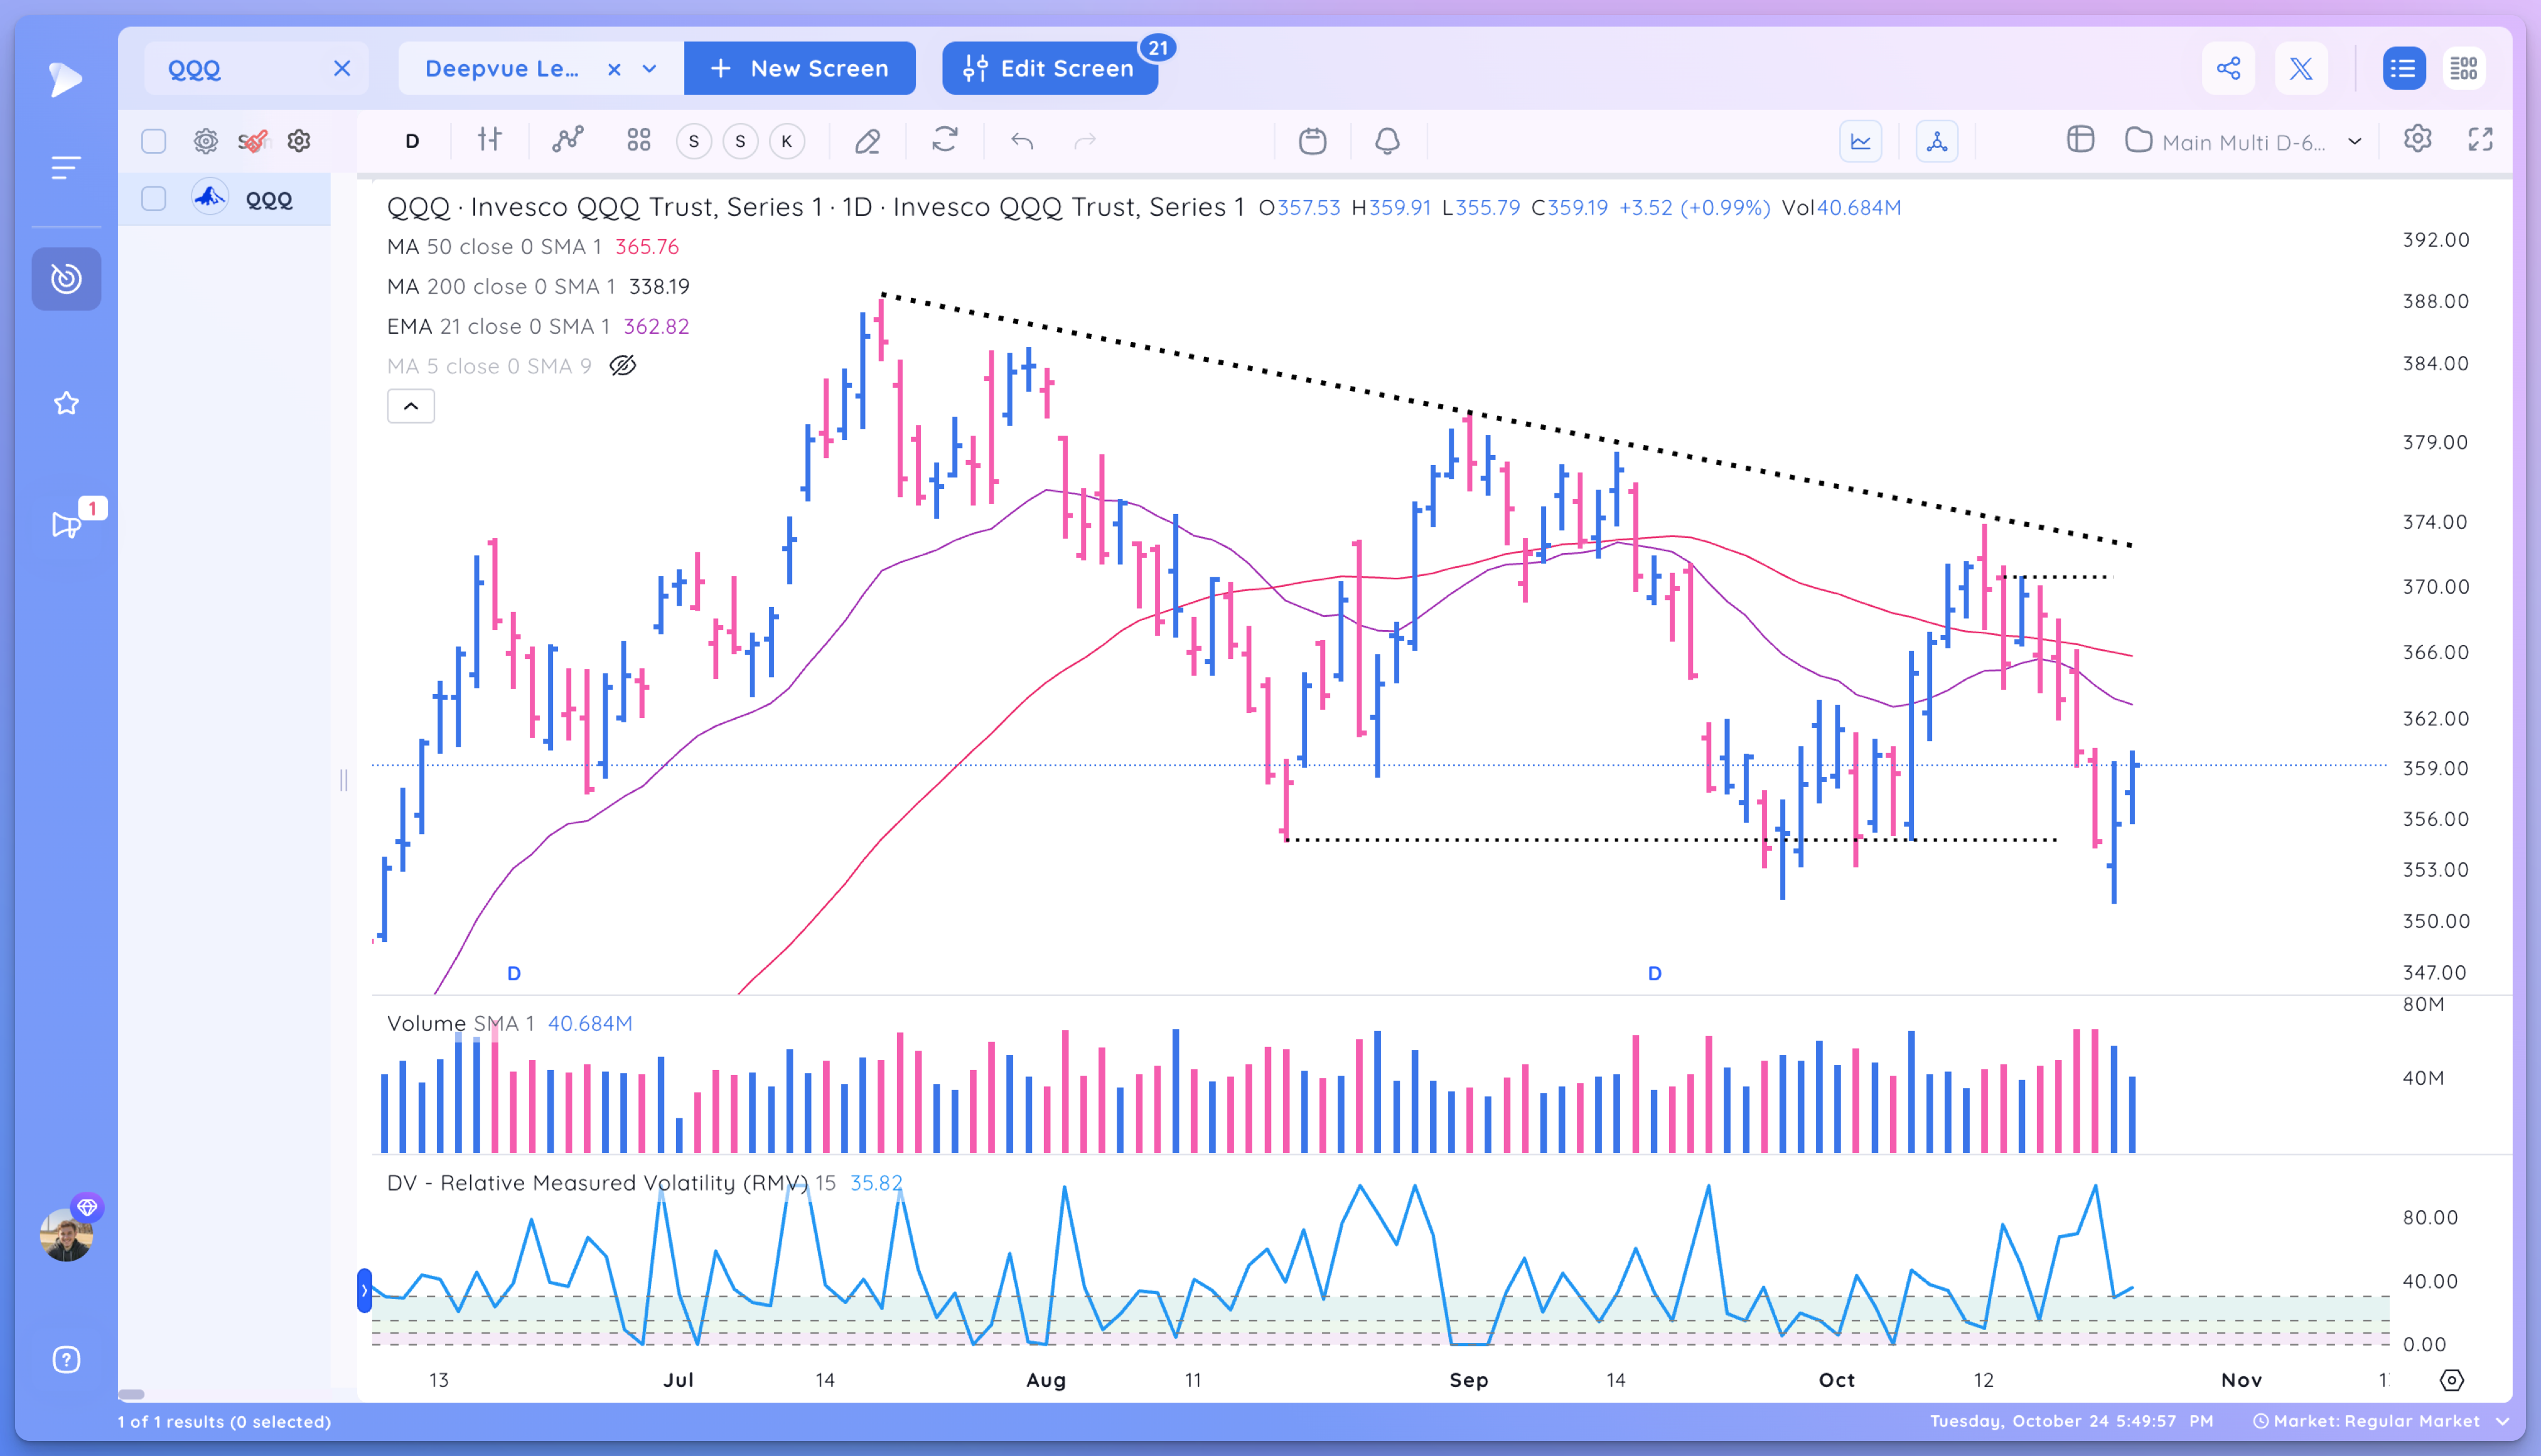
Task: Select the D daily timeframe
Action: 412,141
